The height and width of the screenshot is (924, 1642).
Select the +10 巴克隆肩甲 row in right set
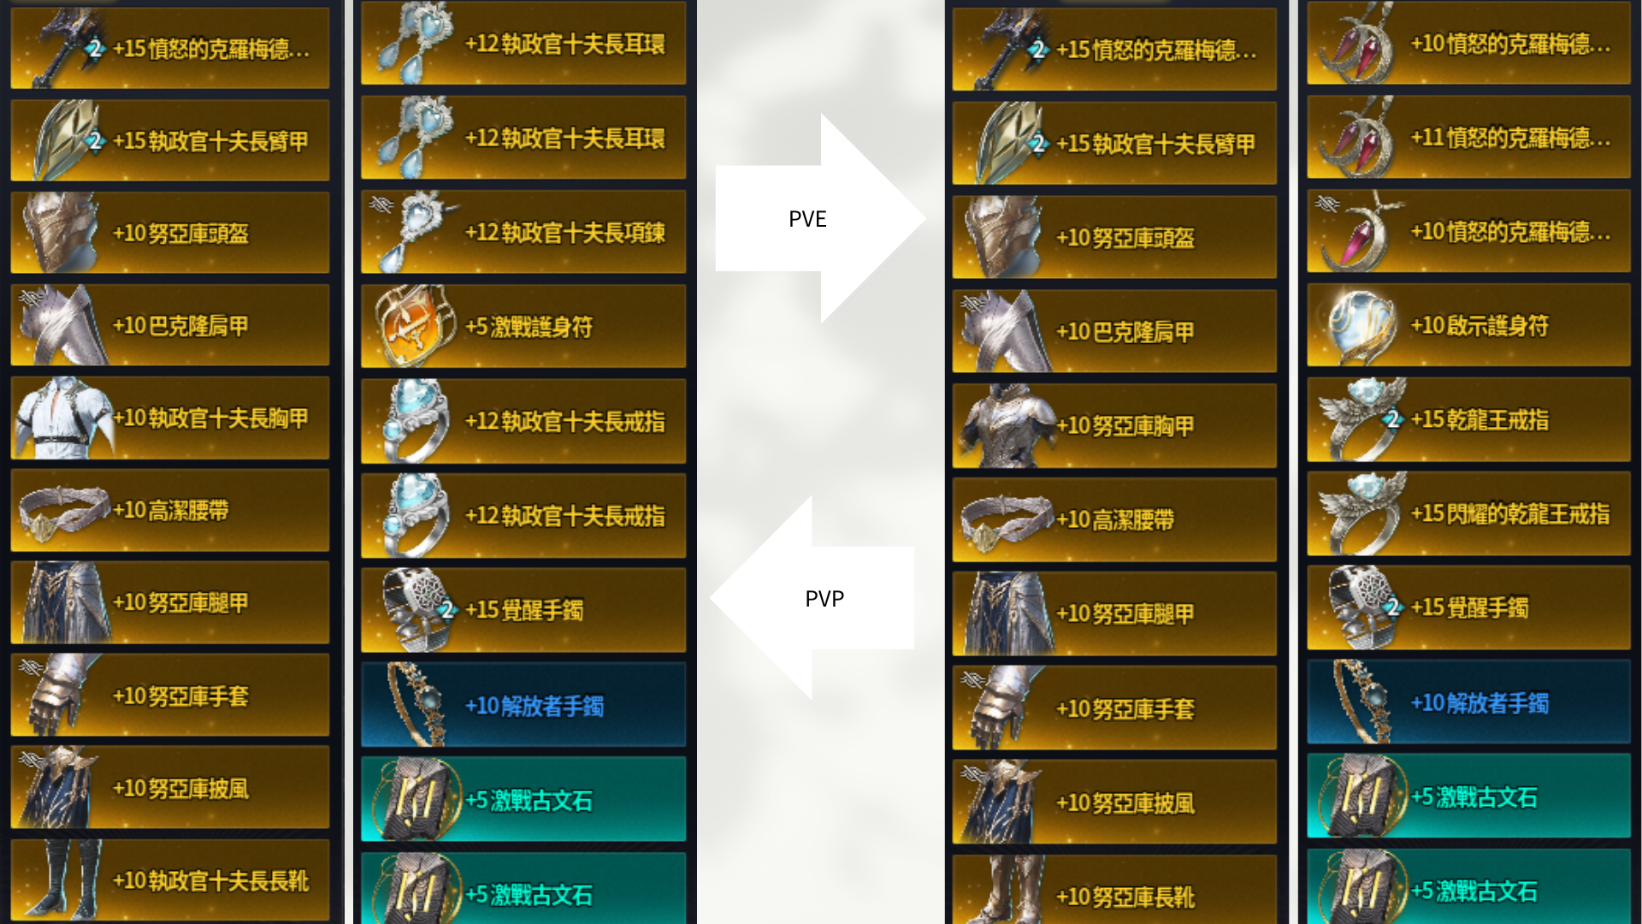[1114, 331]
